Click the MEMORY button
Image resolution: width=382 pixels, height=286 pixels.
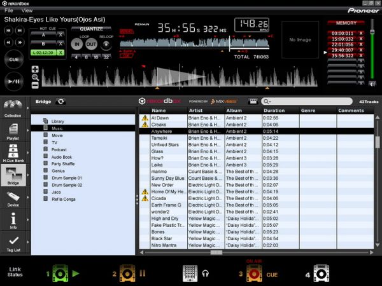tap(346, 23)
